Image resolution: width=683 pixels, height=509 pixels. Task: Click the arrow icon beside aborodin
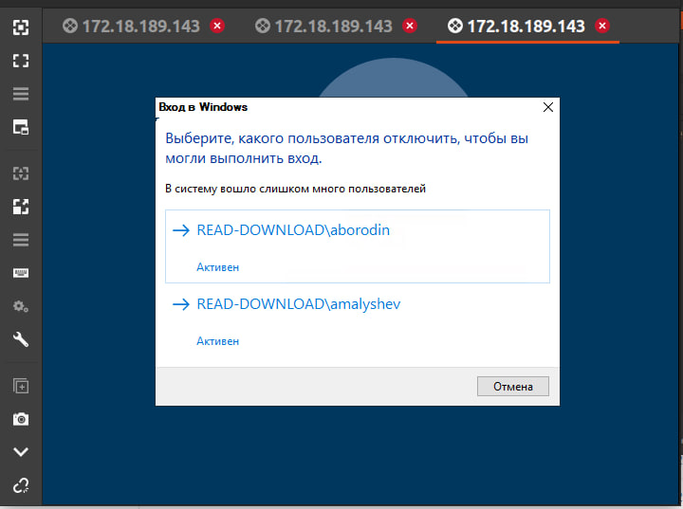181,230
